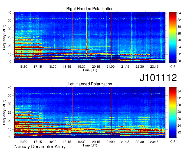
Task: Click the 35 MHz tick of Left Handed plot
Action: pyautogui.click(x=10, y=95)
